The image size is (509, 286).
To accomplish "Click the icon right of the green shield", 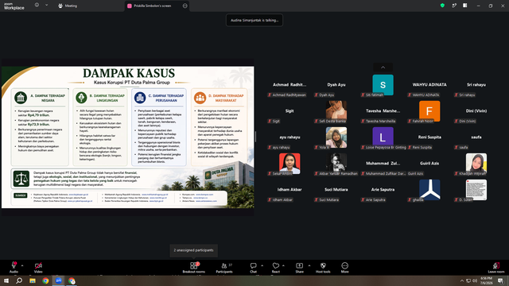I will point(454,6).
